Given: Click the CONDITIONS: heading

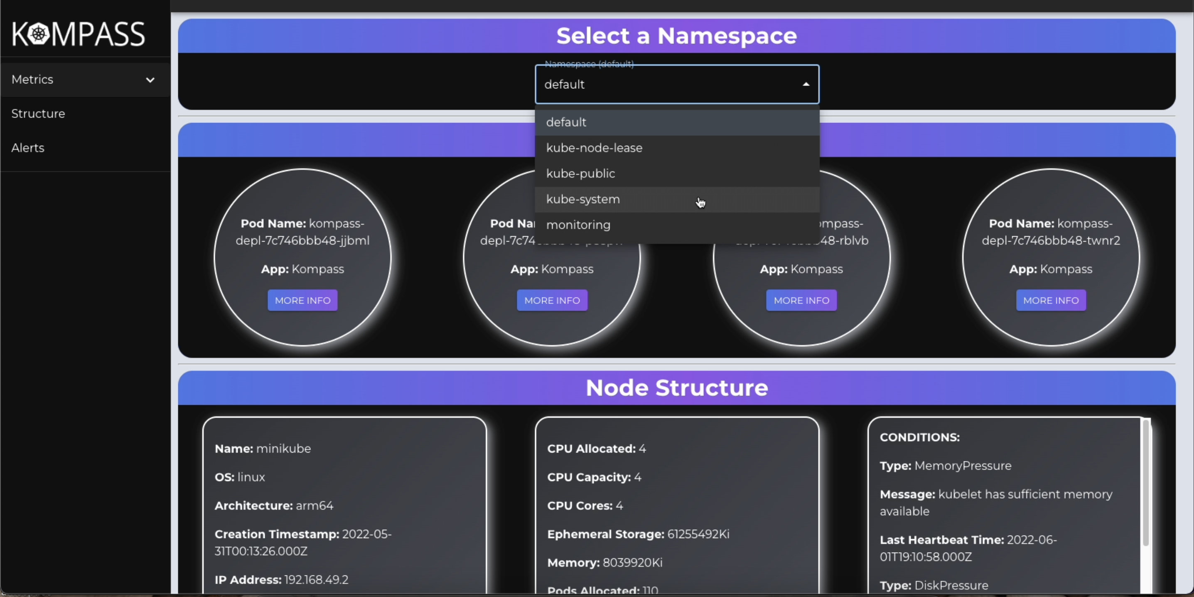Looking at the screenshot, I should click(920, 438).
